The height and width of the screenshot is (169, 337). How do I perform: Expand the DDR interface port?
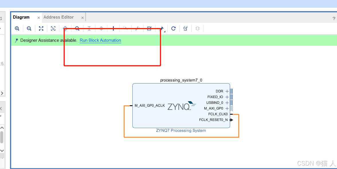tap(227, 92)
